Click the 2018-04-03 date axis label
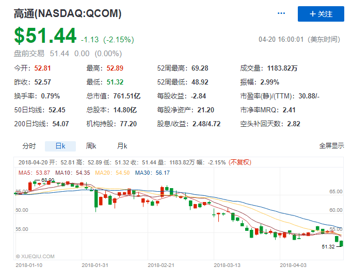The width and height of the screenshot is (352, 268). pos(293,265)
